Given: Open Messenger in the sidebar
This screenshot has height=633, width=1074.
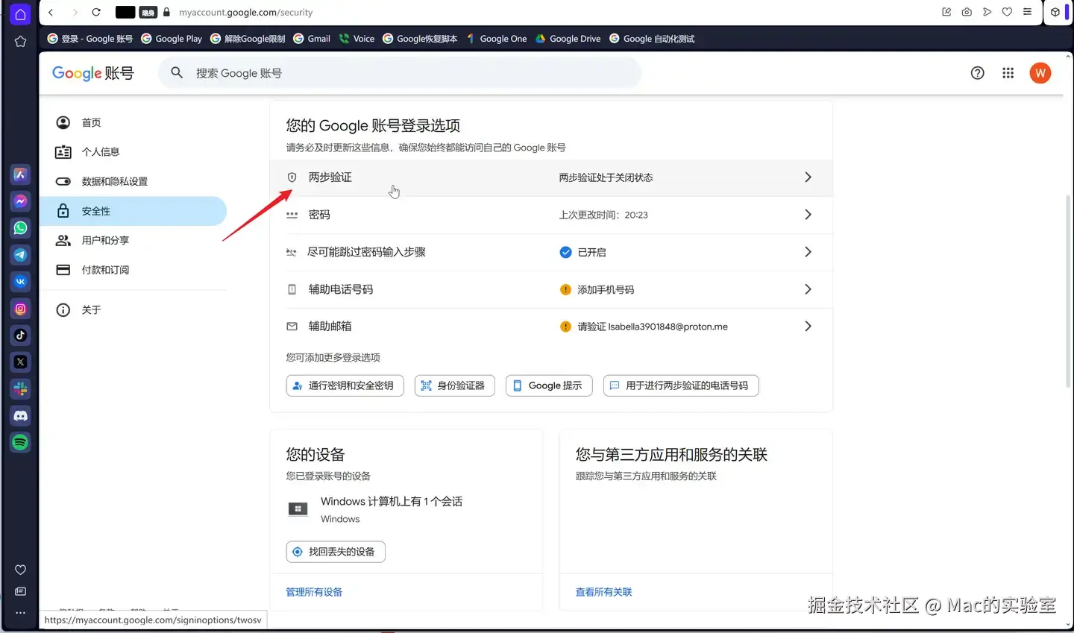Looking at the screenshot, I should [20, 201].
